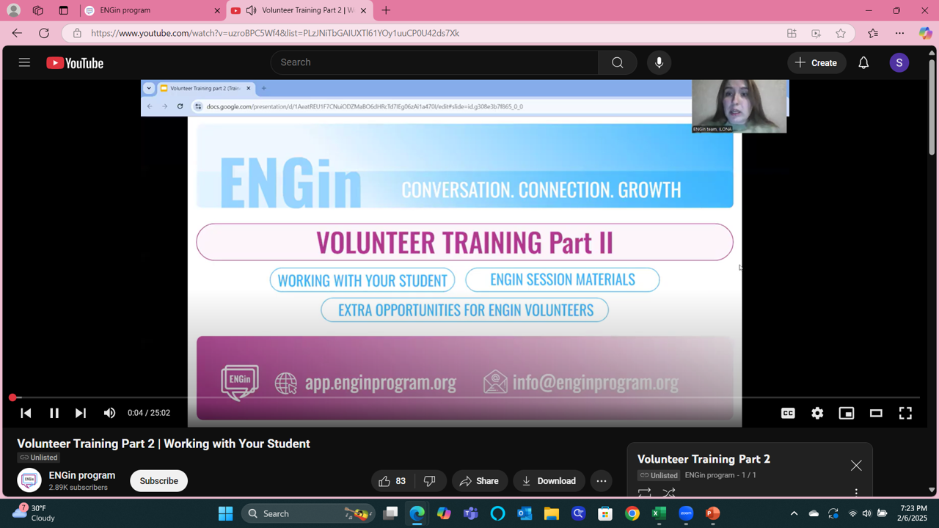Open the Edge profile icon
Viewport: 939px width, 528px height.
pos(13,10)
